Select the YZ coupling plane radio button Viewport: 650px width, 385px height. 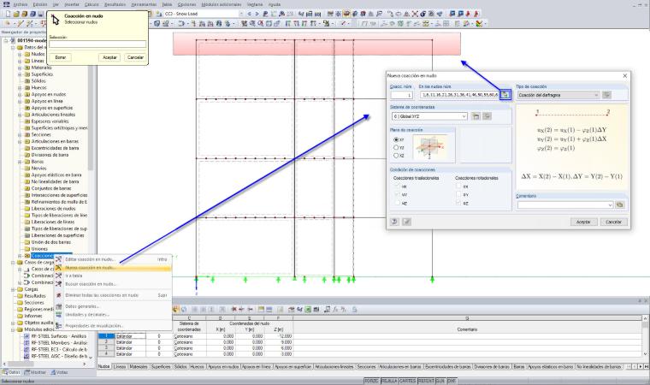tap(396, 148)
